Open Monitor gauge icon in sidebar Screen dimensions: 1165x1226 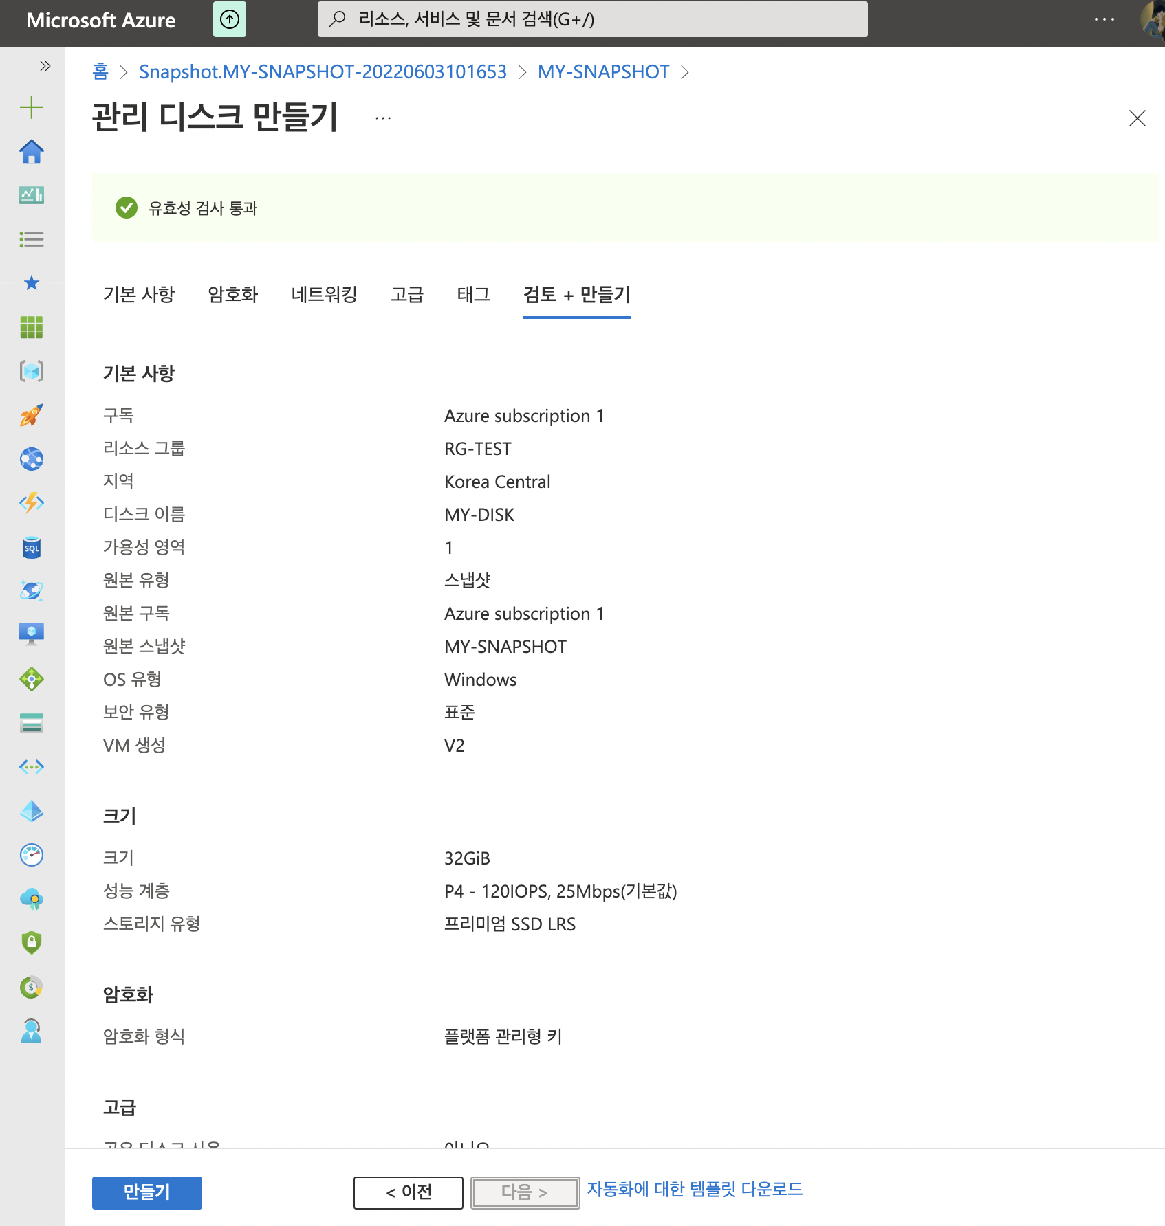pos(32,855)
